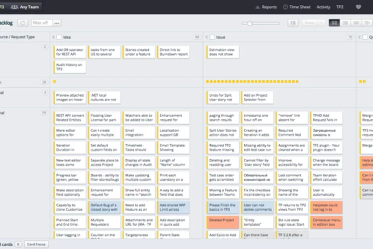
Task: Check the Issue column checkbox
Action: [212, 37]
